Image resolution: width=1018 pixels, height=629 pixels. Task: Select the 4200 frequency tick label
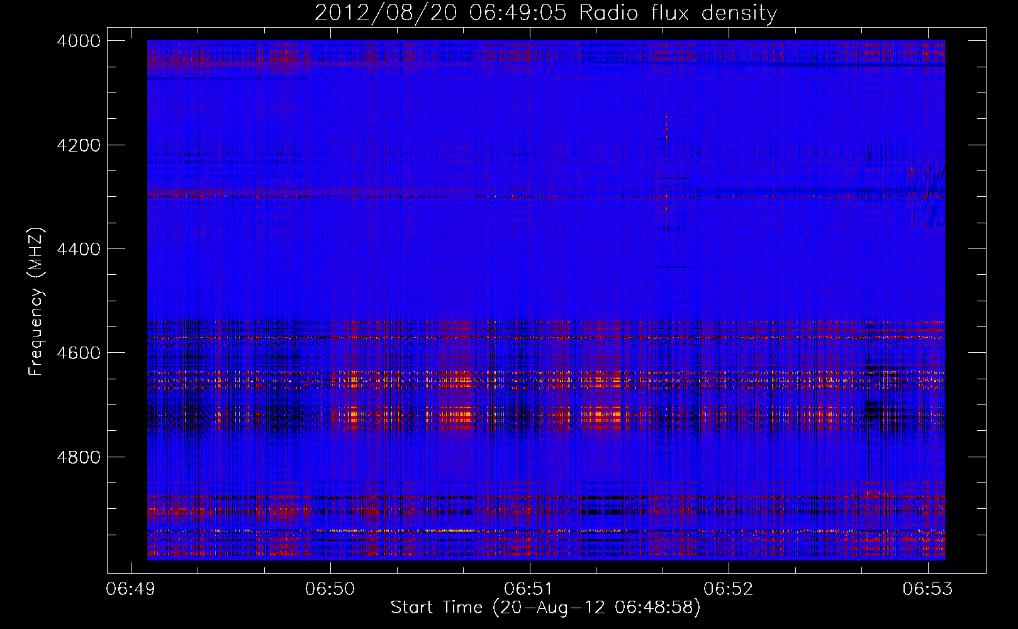(x=79, y=145)
